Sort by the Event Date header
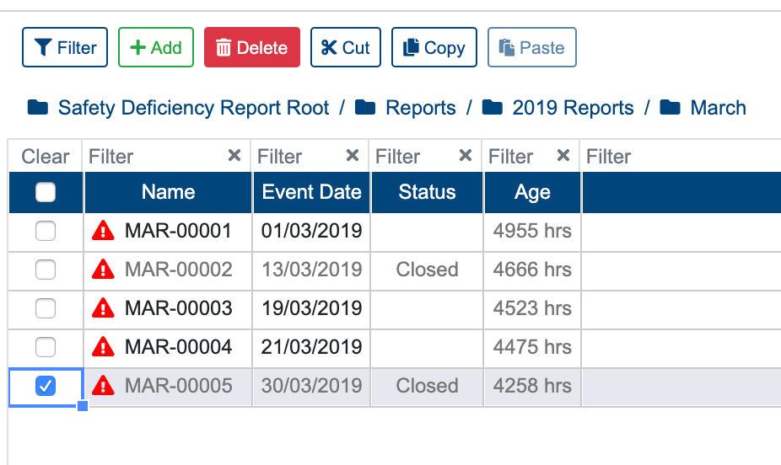781x465 pixels. click(312, 192)
